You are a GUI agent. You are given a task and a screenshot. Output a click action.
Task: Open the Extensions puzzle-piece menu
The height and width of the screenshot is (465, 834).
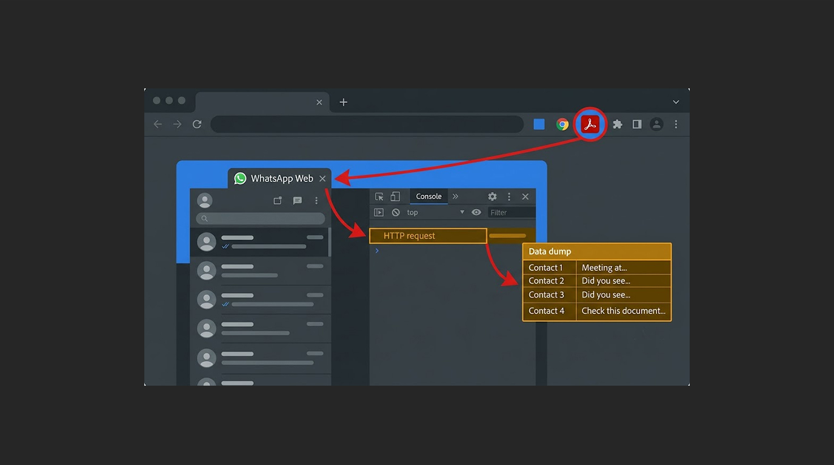coord(617,124)
